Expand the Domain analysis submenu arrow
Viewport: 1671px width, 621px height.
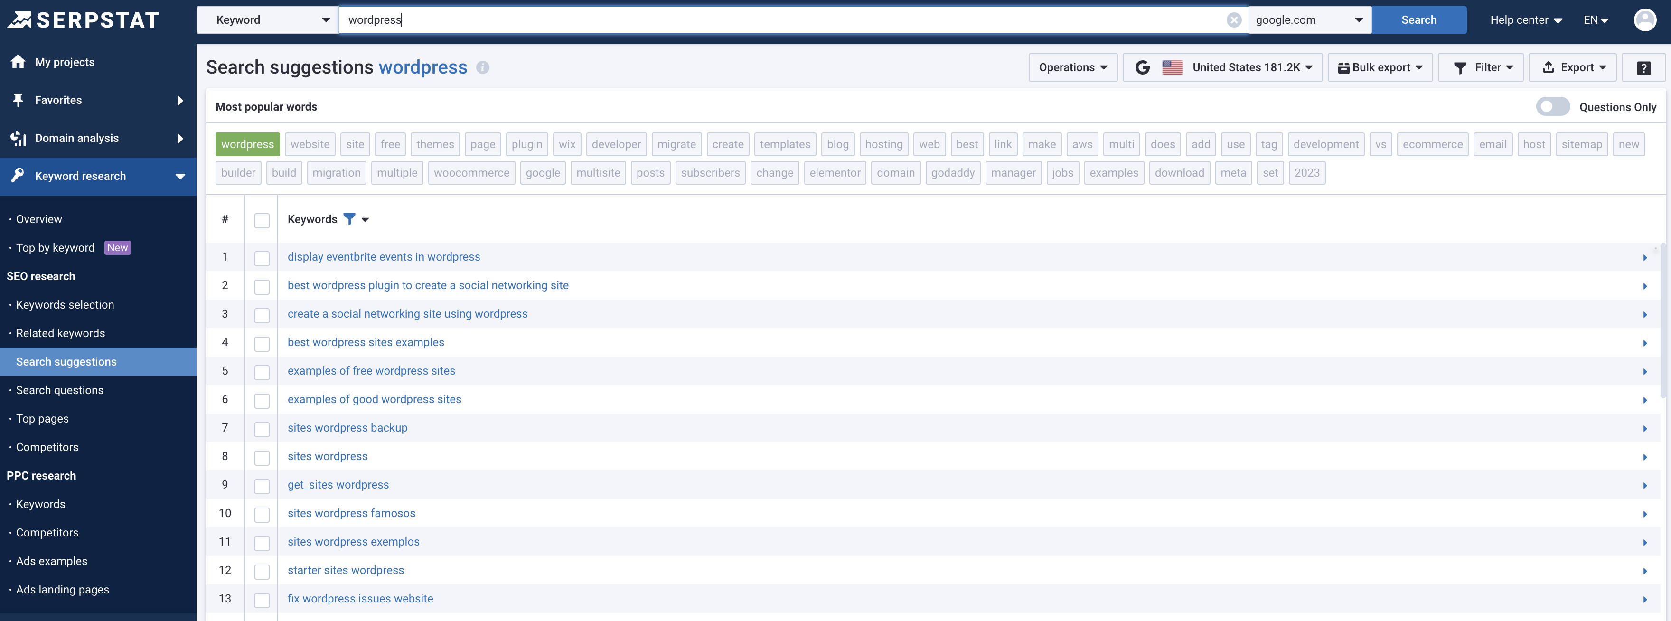point(180,138)
